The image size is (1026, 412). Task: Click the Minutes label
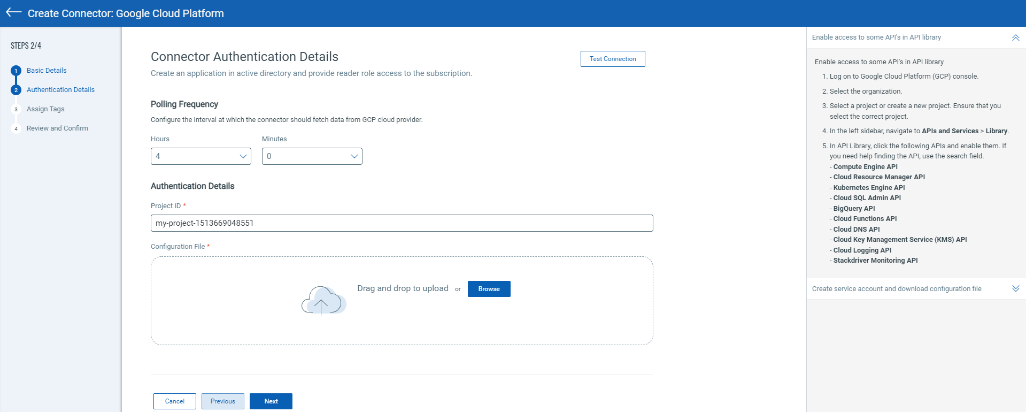(274, 139)
